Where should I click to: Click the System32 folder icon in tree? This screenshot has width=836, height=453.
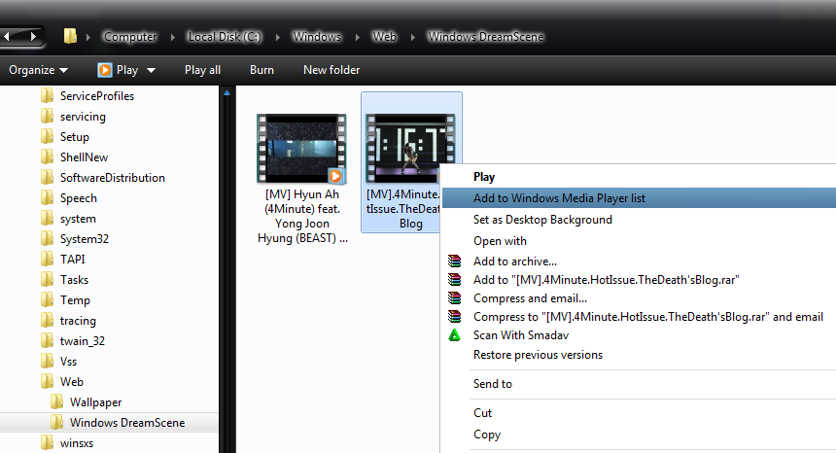[46, 238]
